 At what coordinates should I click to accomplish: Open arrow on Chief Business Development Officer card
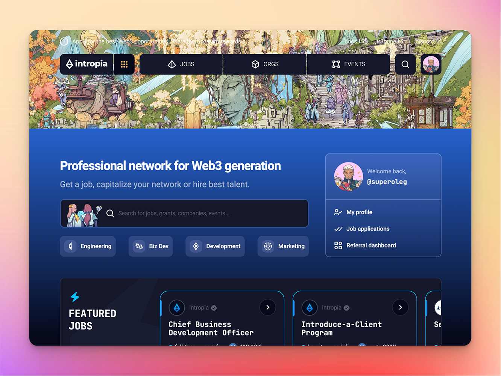pos(268,308)
